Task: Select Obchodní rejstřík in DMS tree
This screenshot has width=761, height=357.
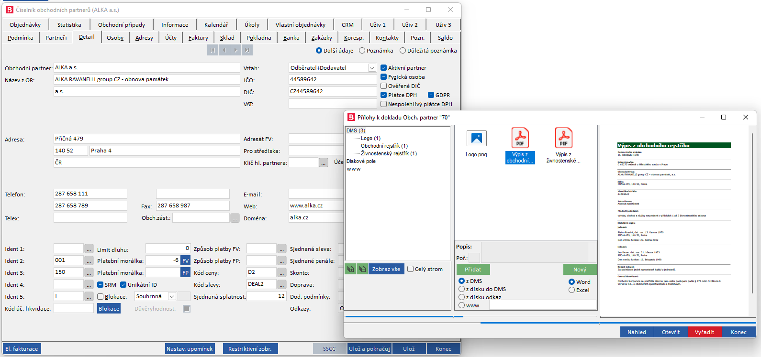Action: pyautogui.click(x=384, y=146)
